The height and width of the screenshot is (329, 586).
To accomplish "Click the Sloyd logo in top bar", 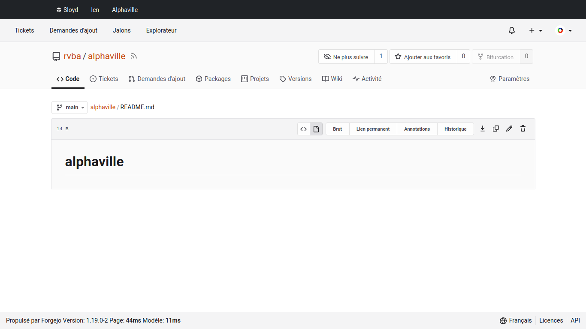I will point(67,10).
